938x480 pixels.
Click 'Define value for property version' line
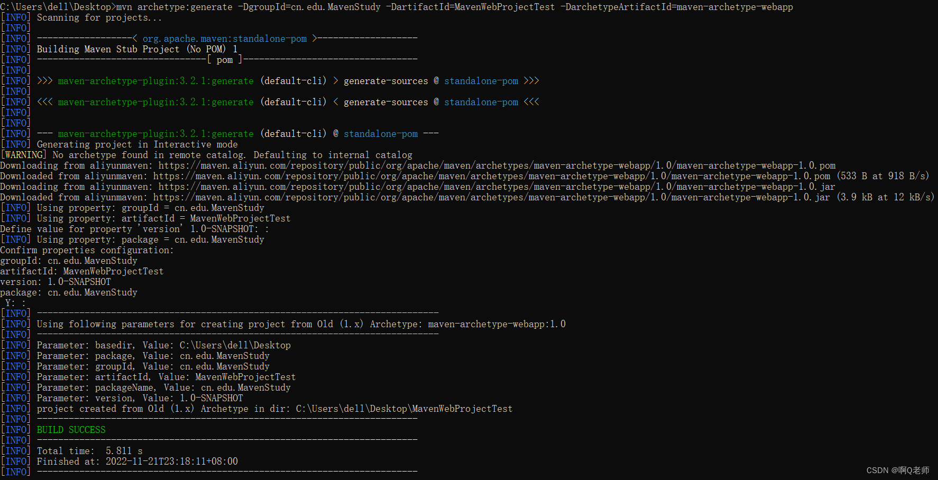click(135, 229)
